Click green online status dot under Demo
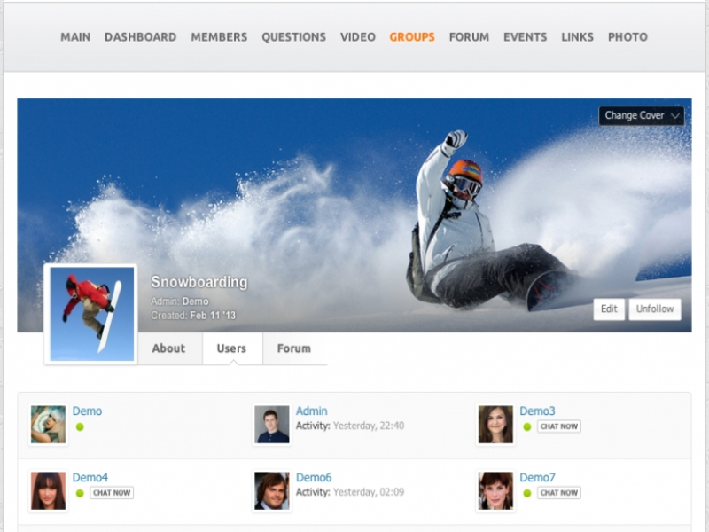The width and height of the screenshot is (709, 532). coord(80,426)
